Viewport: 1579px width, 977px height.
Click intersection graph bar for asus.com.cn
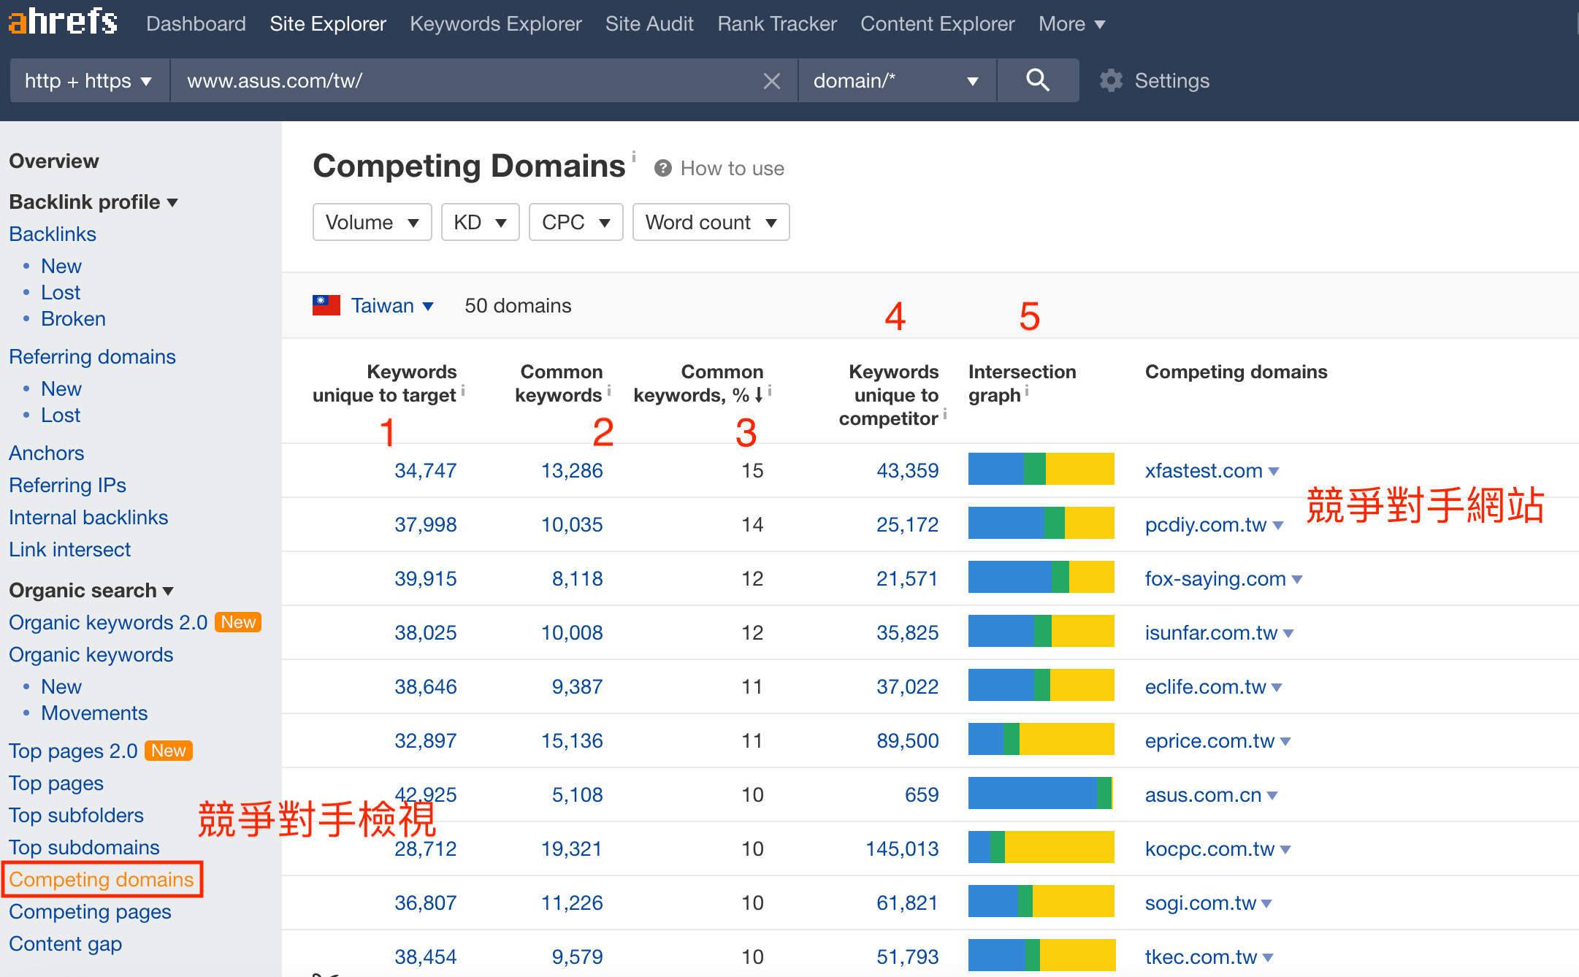[x=1041, y=793]
